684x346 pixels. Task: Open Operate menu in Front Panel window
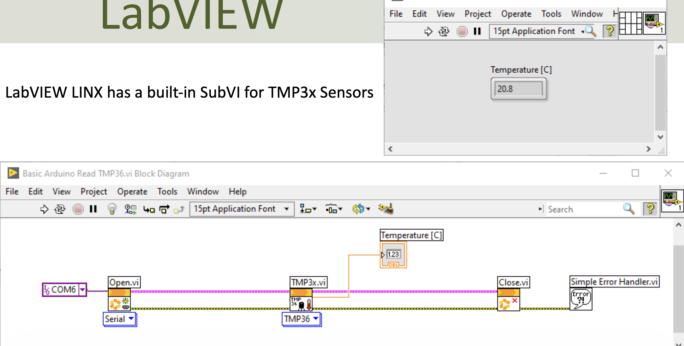click(516, 14)
